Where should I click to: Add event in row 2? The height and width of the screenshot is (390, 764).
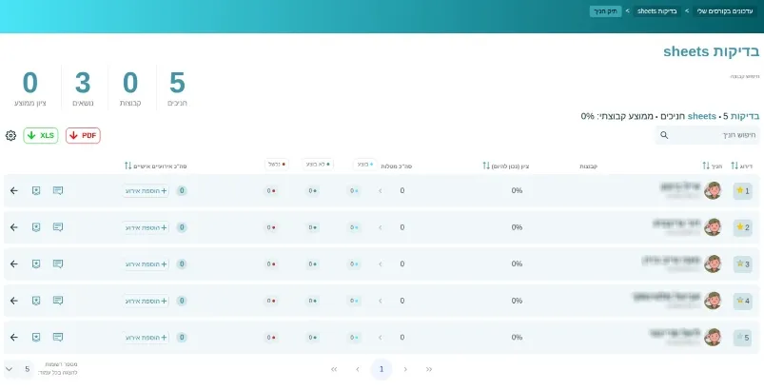tap(146, 227)
